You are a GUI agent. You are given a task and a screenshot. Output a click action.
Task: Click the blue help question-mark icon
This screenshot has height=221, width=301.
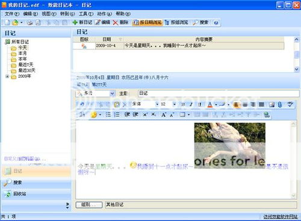click(216, 22)
